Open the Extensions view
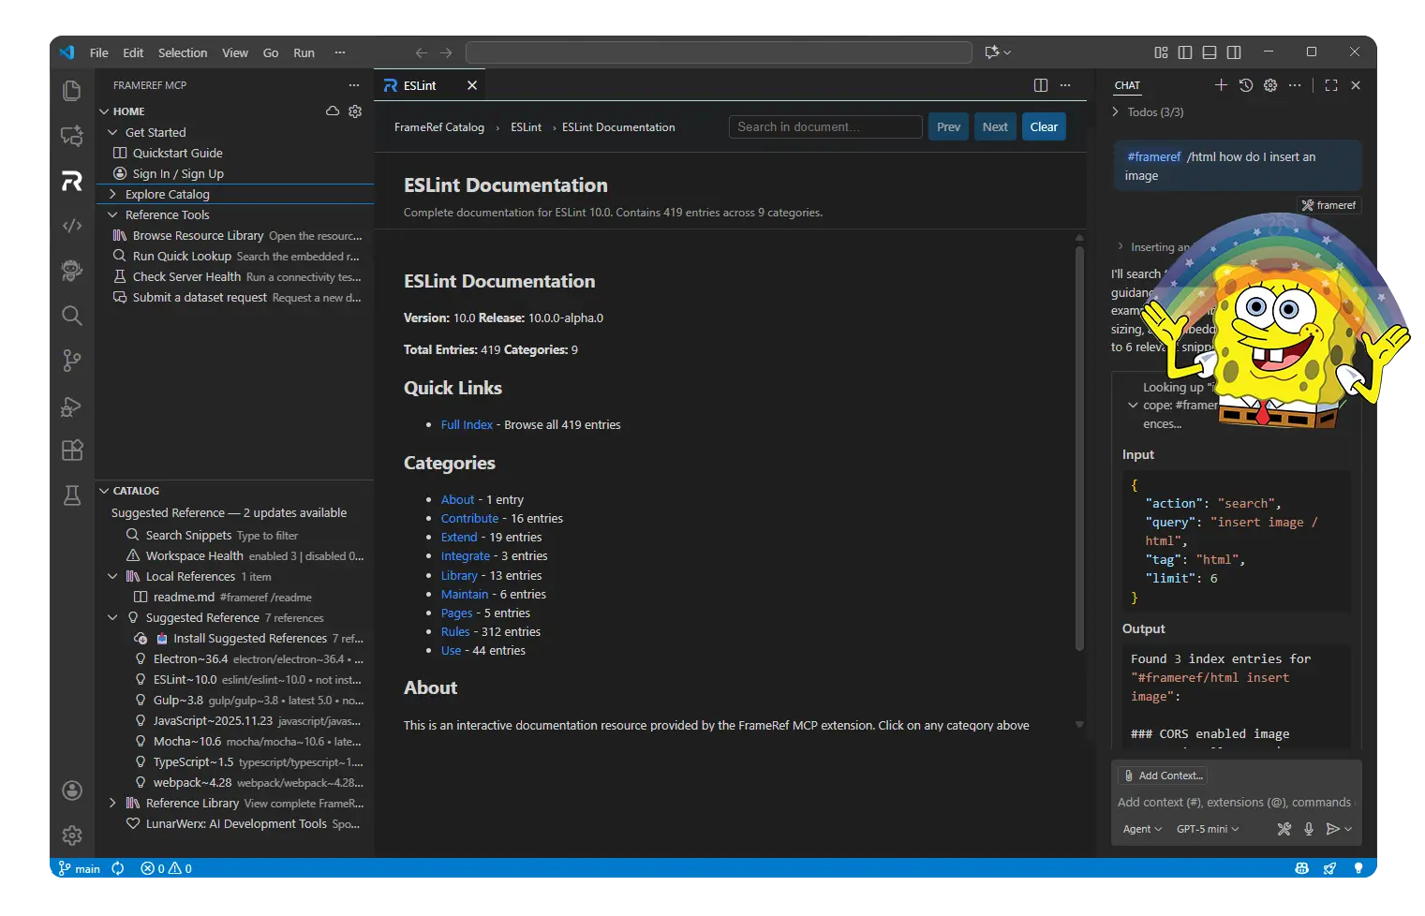The image size is (1425, 916). tap(71, 451)
